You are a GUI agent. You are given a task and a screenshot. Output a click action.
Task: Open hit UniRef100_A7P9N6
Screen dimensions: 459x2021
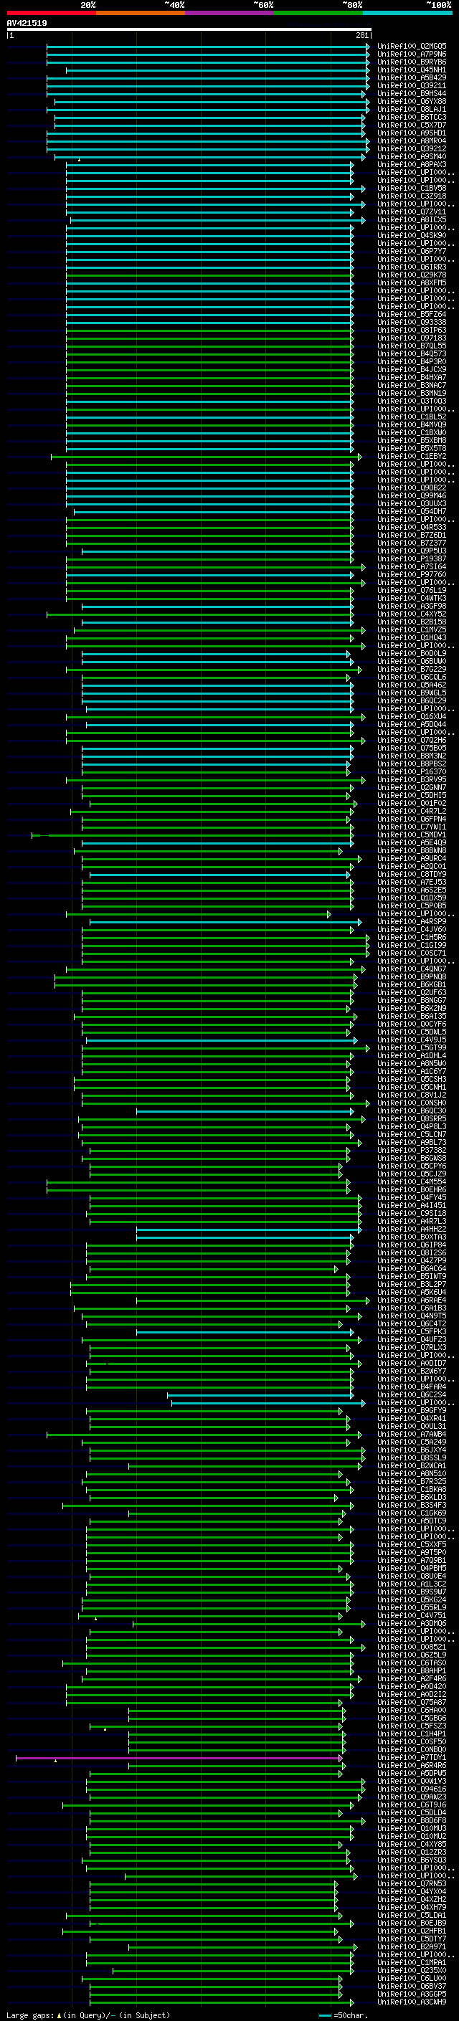tap(412, 54)
